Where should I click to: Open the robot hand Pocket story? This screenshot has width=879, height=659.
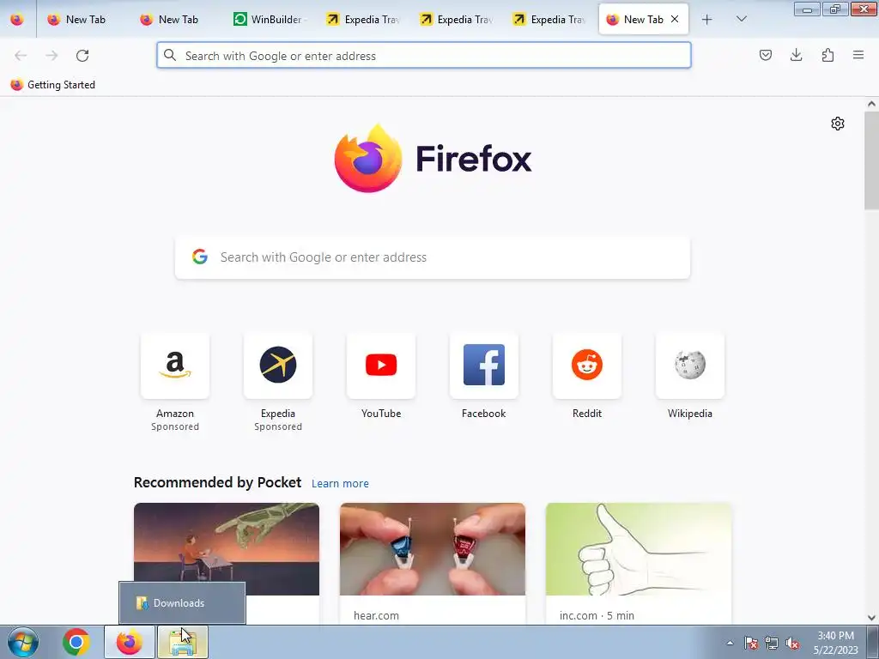tap(227, 543)
